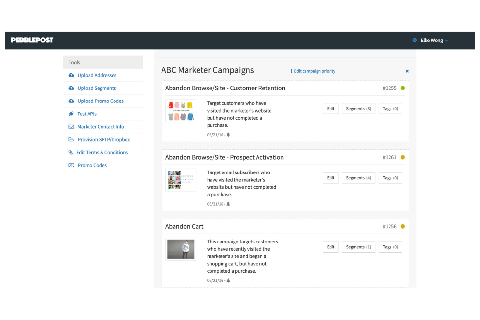
Task: Click the Marketer Contact Info envelope icon
Action: [x=71, y=126]
